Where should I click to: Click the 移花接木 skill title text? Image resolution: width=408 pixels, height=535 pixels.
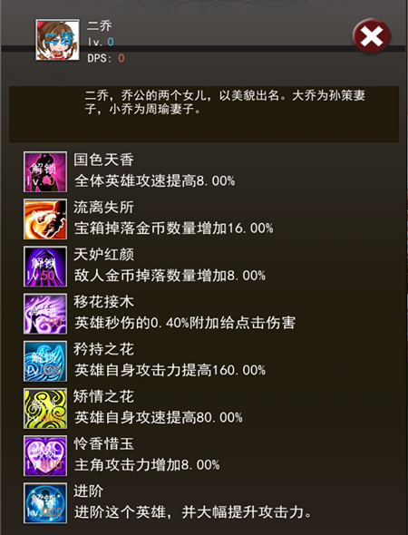[103, 302]
